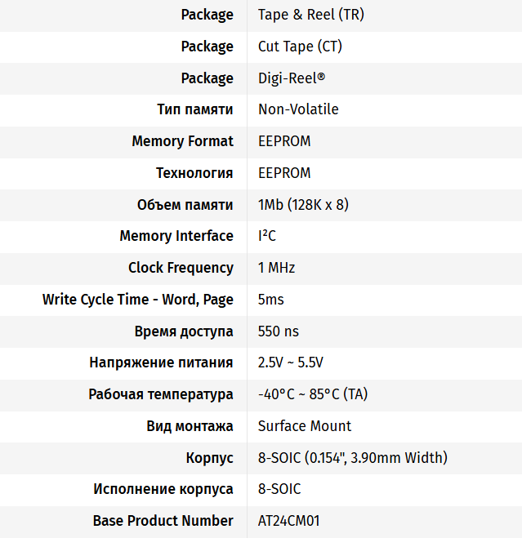Click the Clock Frequency label
This screenshot has height=547, width=522.
coord(181,268)
